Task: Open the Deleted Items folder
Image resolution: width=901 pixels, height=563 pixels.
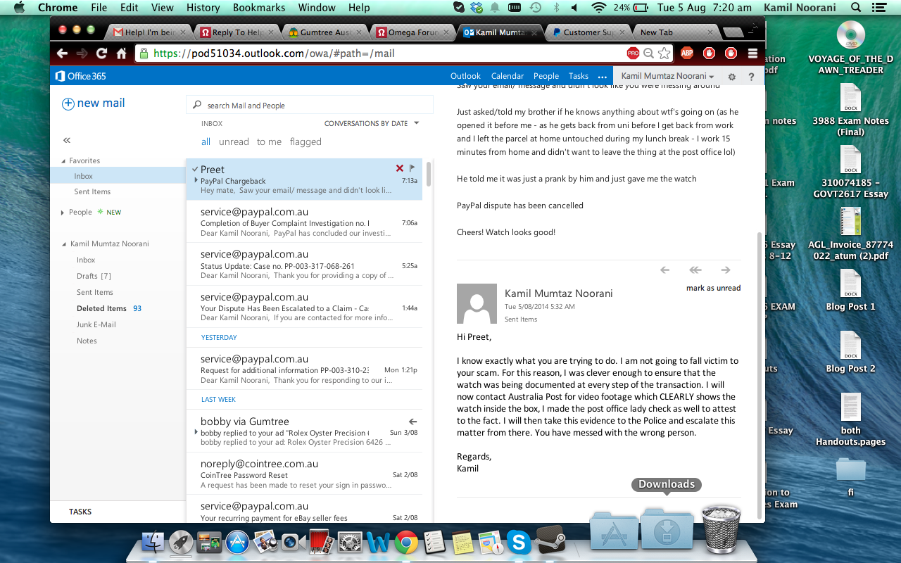Action: point(101,308)
